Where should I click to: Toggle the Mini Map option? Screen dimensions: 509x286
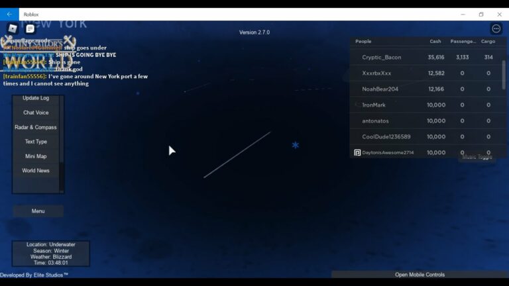(36, 156)
